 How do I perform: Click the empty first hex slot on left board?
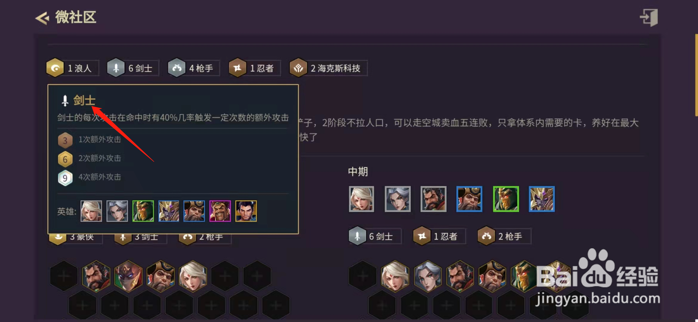point(64,276)
